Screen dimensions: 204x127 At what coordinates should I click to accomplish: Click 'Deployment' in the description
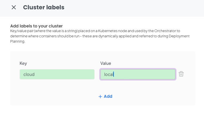(179, 36)
